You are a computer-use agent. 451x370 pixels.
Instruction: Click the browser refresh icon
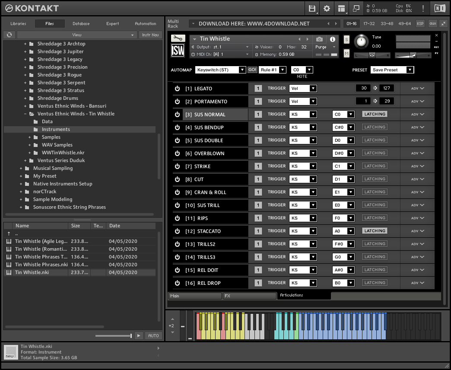(x=9, y=35)
